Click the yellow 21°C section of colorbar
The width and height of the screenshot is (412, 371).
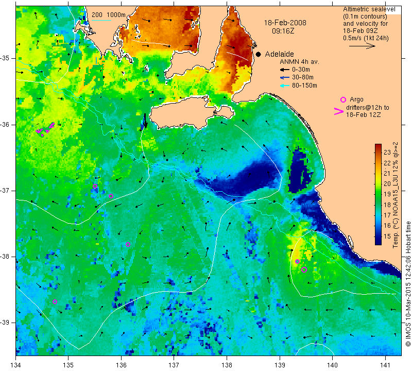pos(378,173)
